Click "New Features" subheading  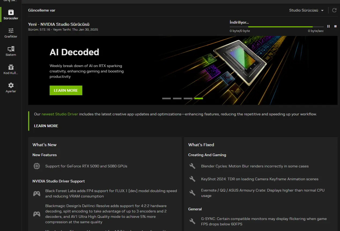click(x=45, y=155)
